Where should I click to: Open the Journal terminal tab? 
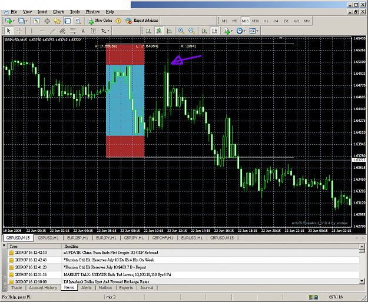[x=147, y=288]
